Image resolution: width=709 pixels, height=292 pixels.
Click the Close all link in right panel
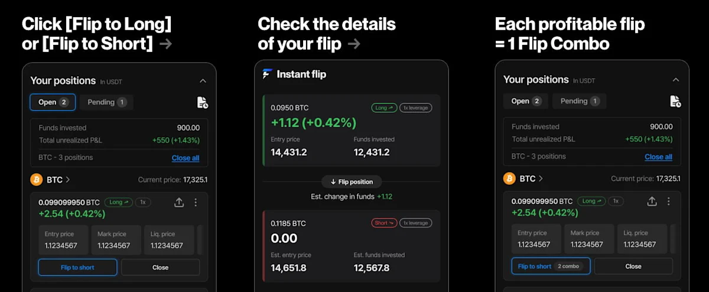pyautogui.click(x=658, y=157)
